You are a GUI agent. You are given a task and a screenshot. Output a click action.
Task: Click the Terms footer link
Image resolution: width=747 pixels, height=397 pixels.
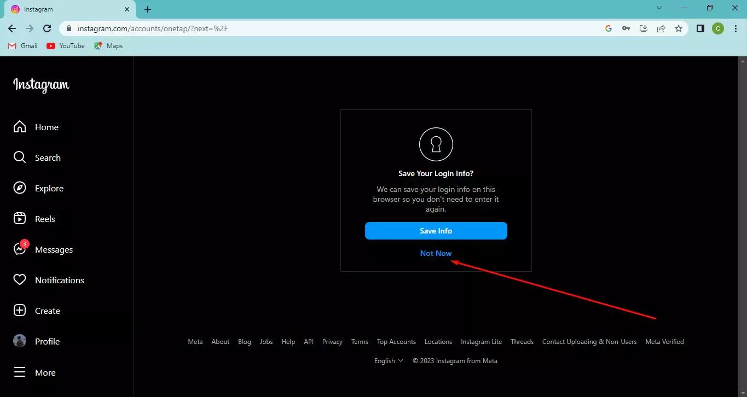[360, 342]
